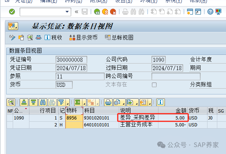Click the 金额 column header
226x154 pixels.
[173, 111]
